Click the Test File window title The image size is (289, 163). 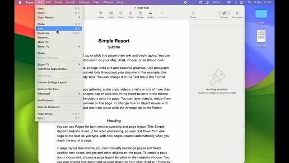143,8
